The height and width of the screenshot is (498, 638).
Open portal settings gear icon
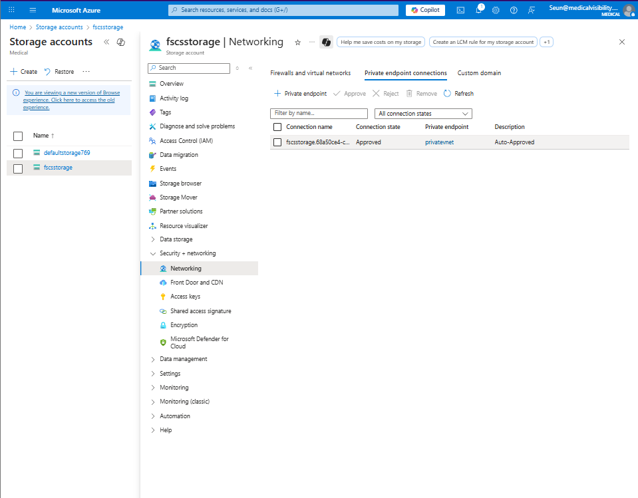[x=496, y=10]
